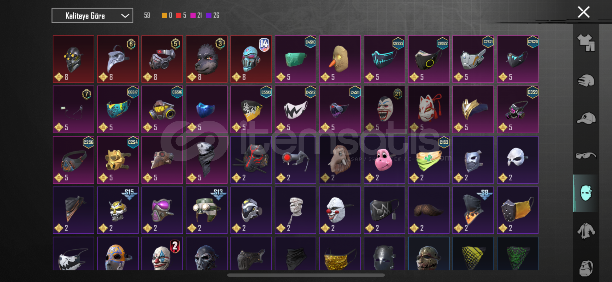Open the jacket category icon
This screenshot has height=282, width=612.
[x=586, y=231]
